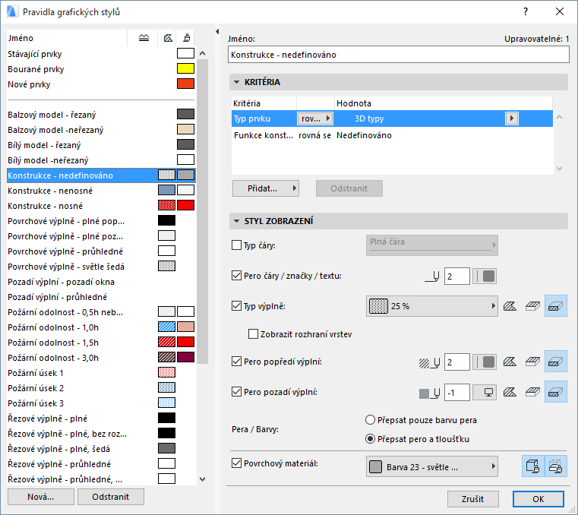Image resolution: width=578 pixels, height=515 pixels.
Task: Collapse the KRITÉRIA section
Action: tap(237, 82)
